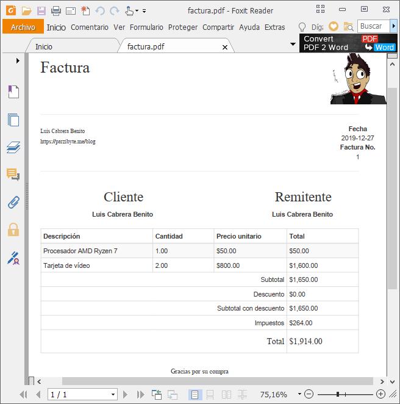Switch to the Inicio ribbon tab
400x404 pixels.
(56, 27)
